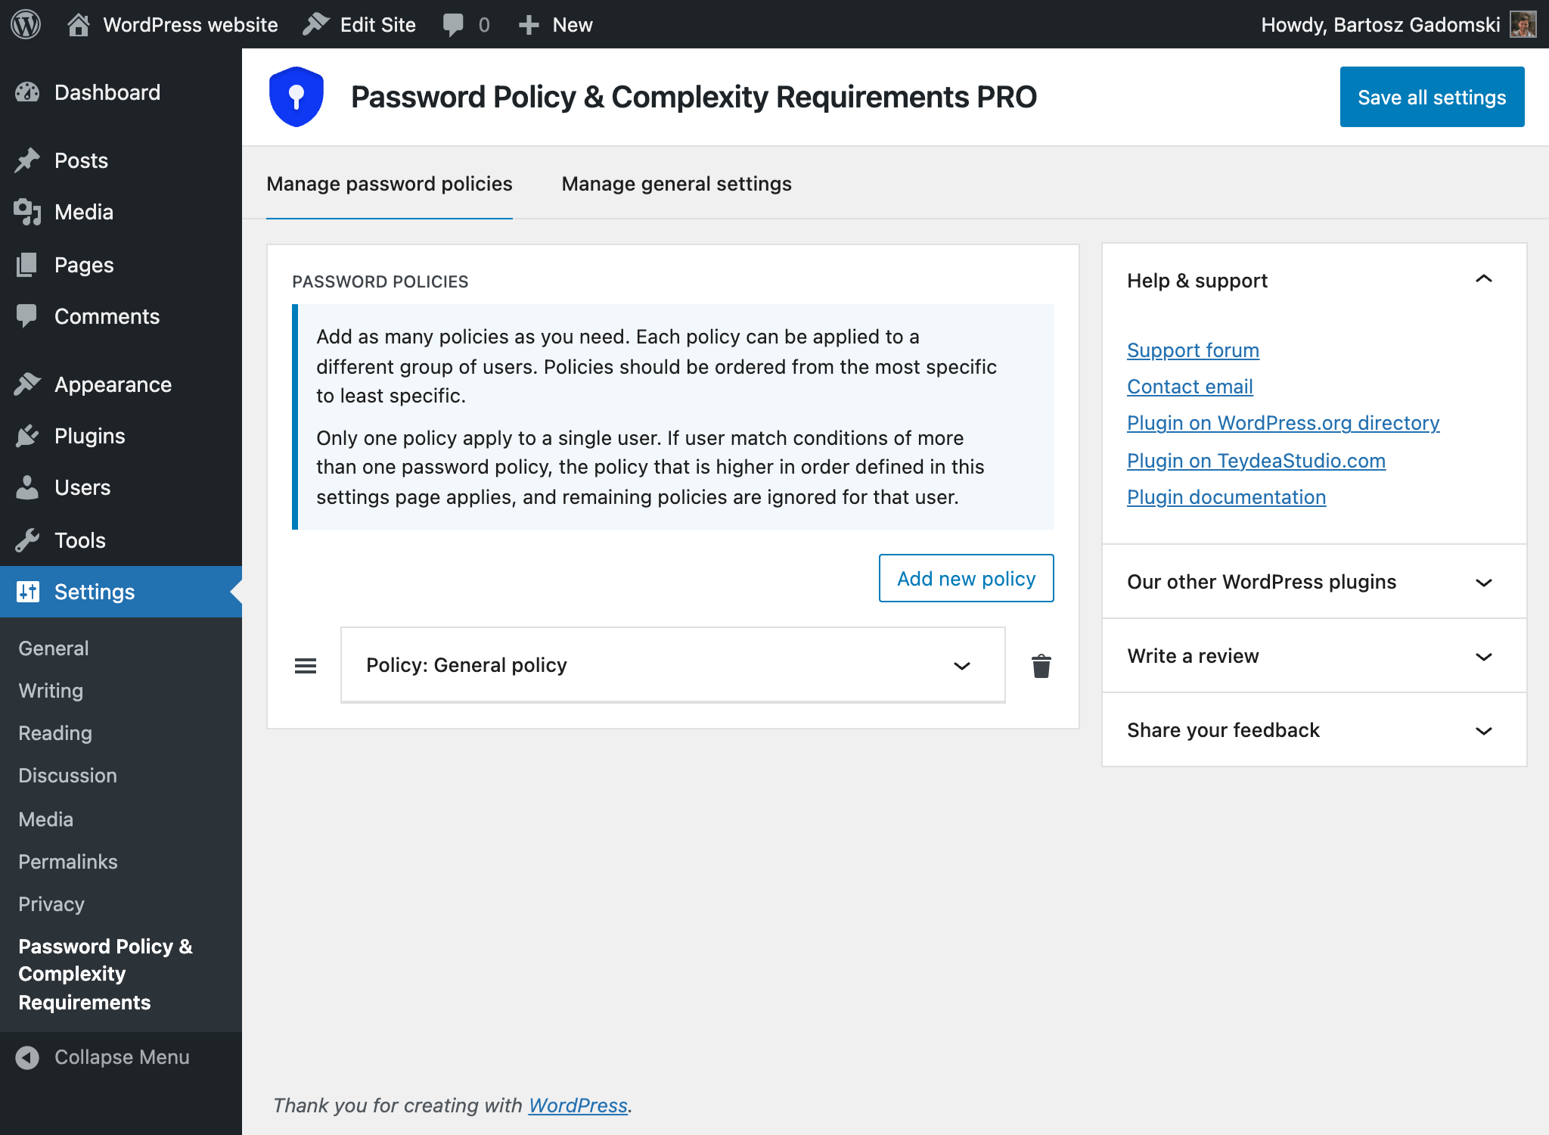Click the Collapse Menu arrow icon
Image resolution: width=1549 pixels, height=1135 pixels.
coord(27,1057)
